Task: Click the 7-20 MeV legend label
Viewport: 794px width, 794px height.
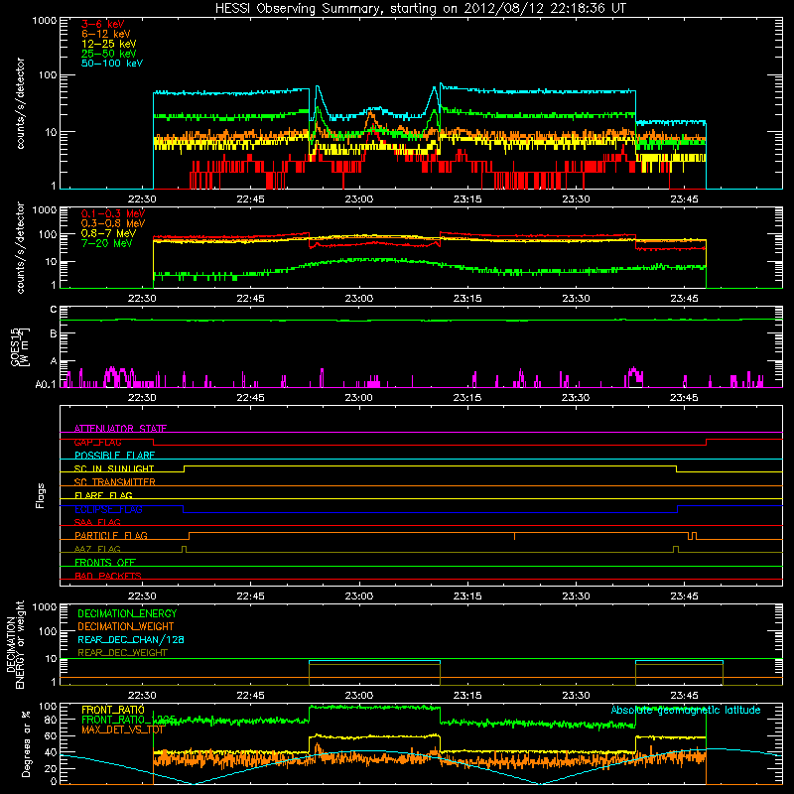Action: point(106,243)
